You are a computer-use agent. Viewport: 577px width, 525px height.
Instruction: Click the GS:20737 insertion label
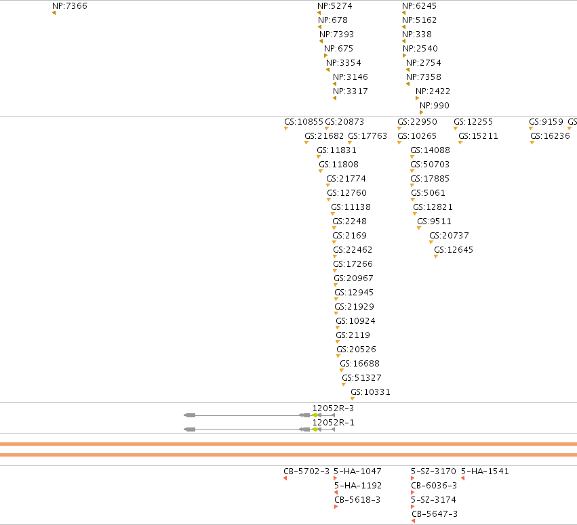[450, 236]
